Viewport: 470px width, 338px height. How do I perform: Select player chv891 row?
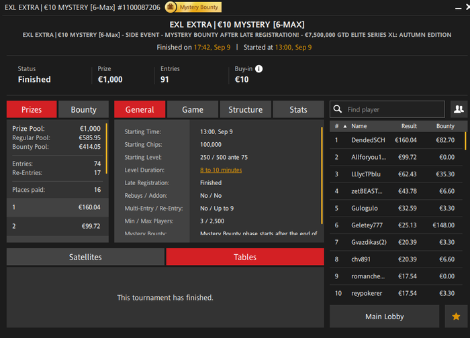[x=396, y=260]
